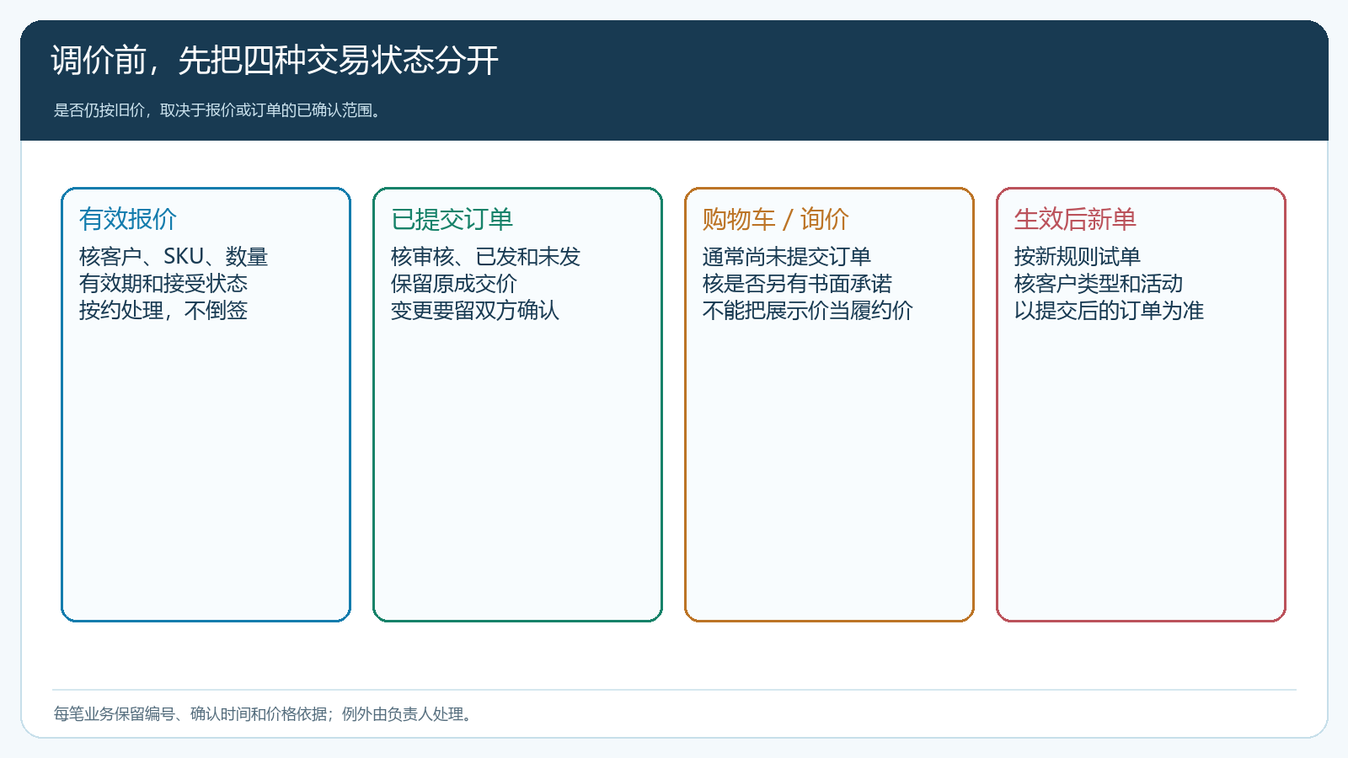Select the 购物车 / 询价 card heading

(x=775, y=219)
